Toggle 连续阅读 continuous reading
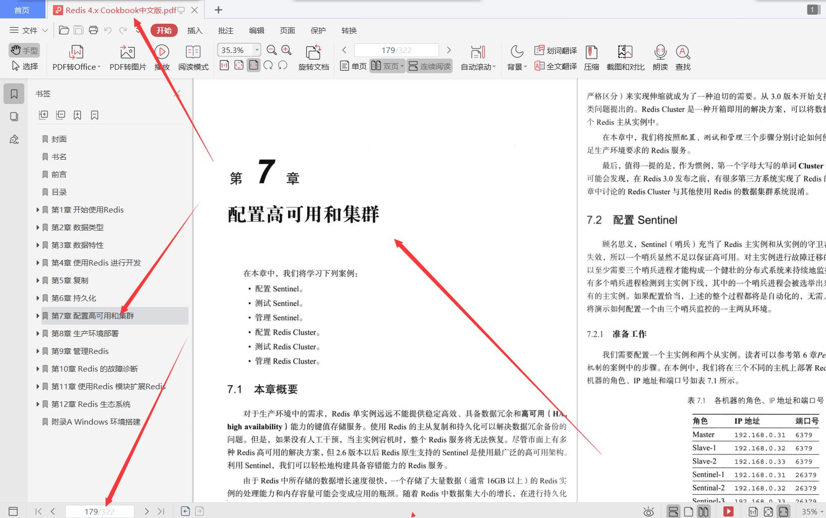This screenshot has width=826, height=518. [x=429, y=66]
